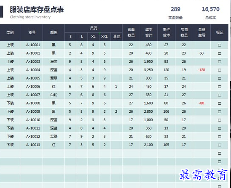The height and width of the screenshot is (188, 231).
Task: Toggle the mark checkbox in row A-10004
Action: point(219,70)
